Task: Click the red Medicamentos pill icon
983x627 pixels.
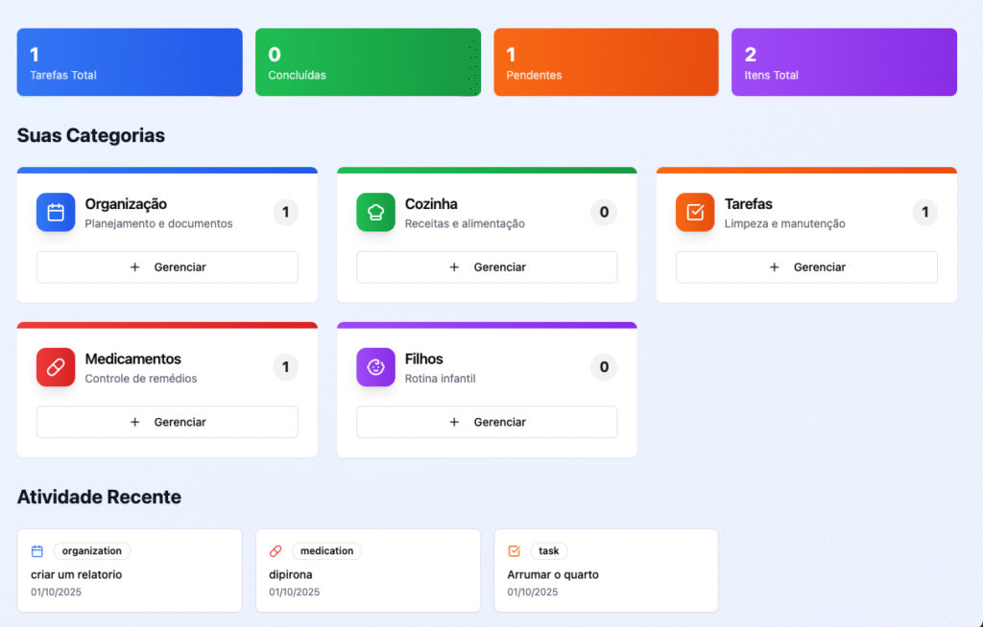Action: 56,367
